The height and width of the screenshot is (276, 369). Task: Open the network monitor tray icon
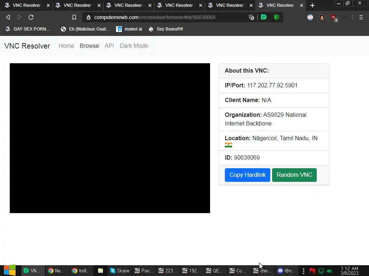point(321,271)
